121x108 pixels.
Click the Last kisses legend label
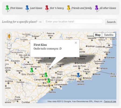[x=36, y=8]
